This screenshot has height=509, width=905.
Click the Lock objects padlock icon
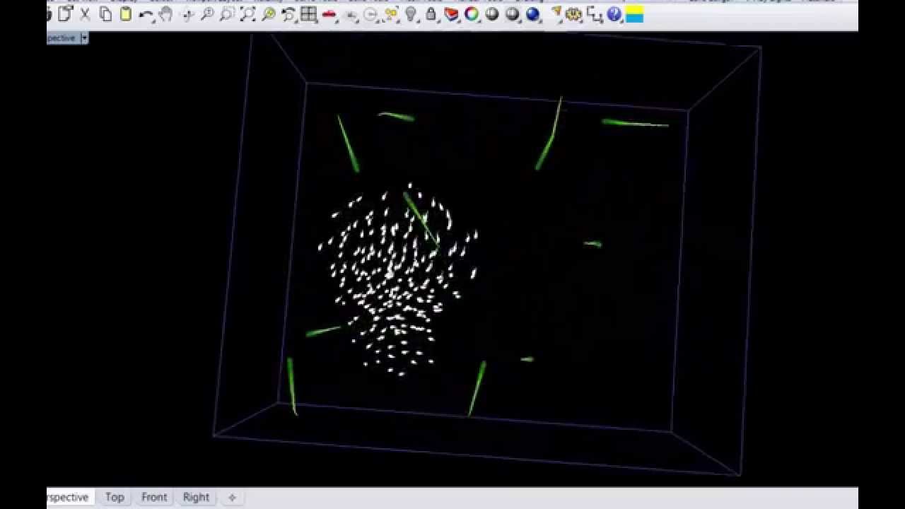click(431, 13)
